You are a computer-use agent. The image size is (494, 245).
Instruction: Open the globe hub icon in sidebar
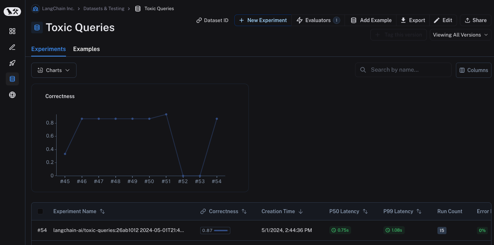[x=12, y=95]
